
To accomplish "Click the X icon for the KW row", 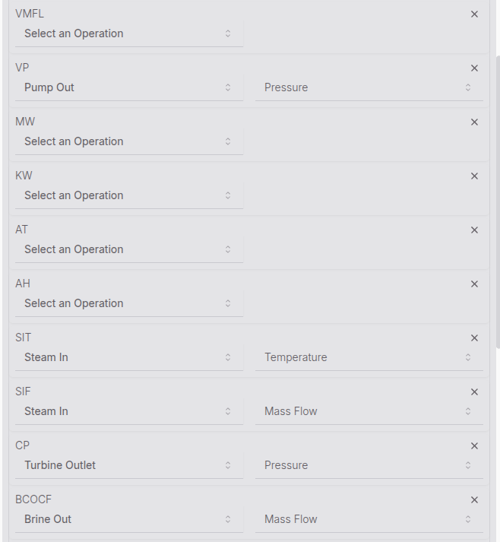I will point(474,176).
